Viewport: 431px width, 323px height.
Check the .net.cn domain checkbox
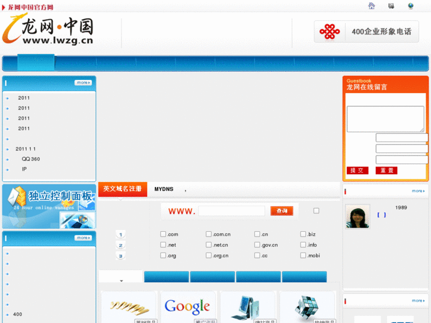(209, 245)
